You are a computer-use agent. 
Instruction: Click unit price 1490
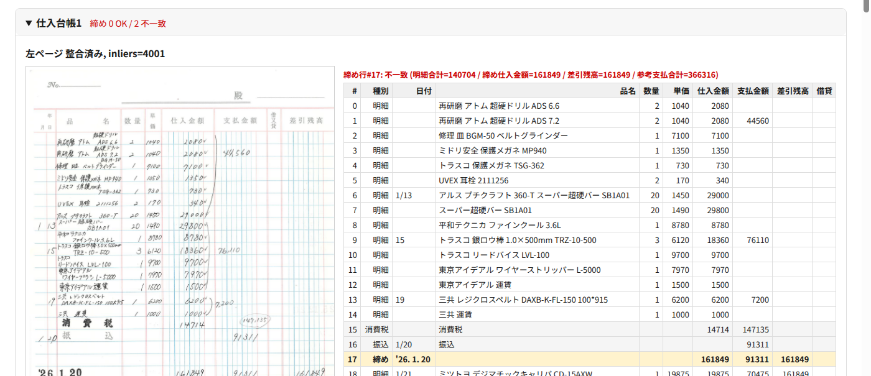pyautogui.click(x=678, y=210)
